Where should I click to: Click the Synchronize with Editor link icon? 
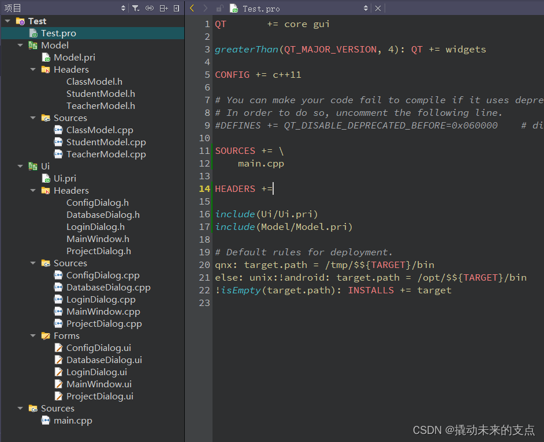coord(150,8)
